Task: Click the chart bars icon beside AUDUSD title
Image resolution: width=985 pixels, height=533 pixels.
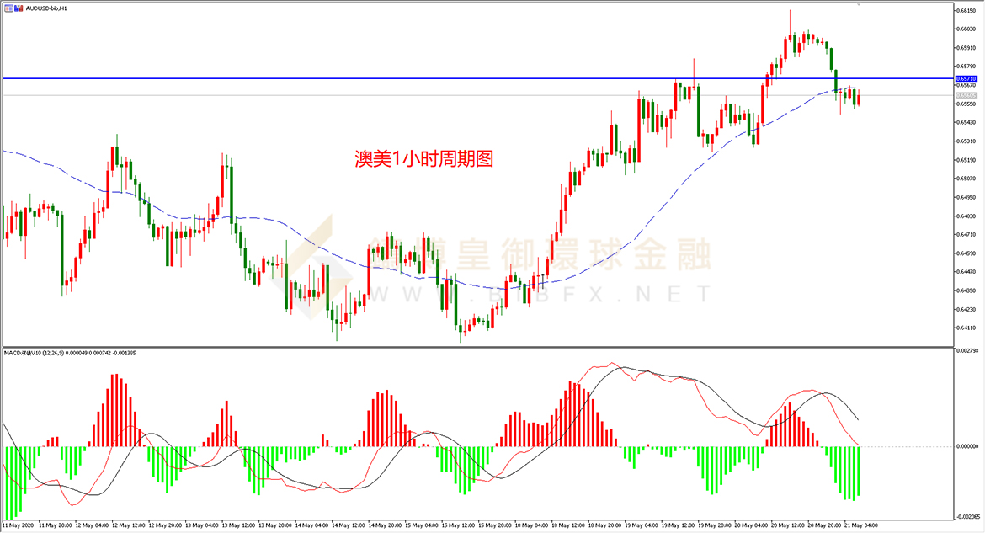Action: coord(19,8)
